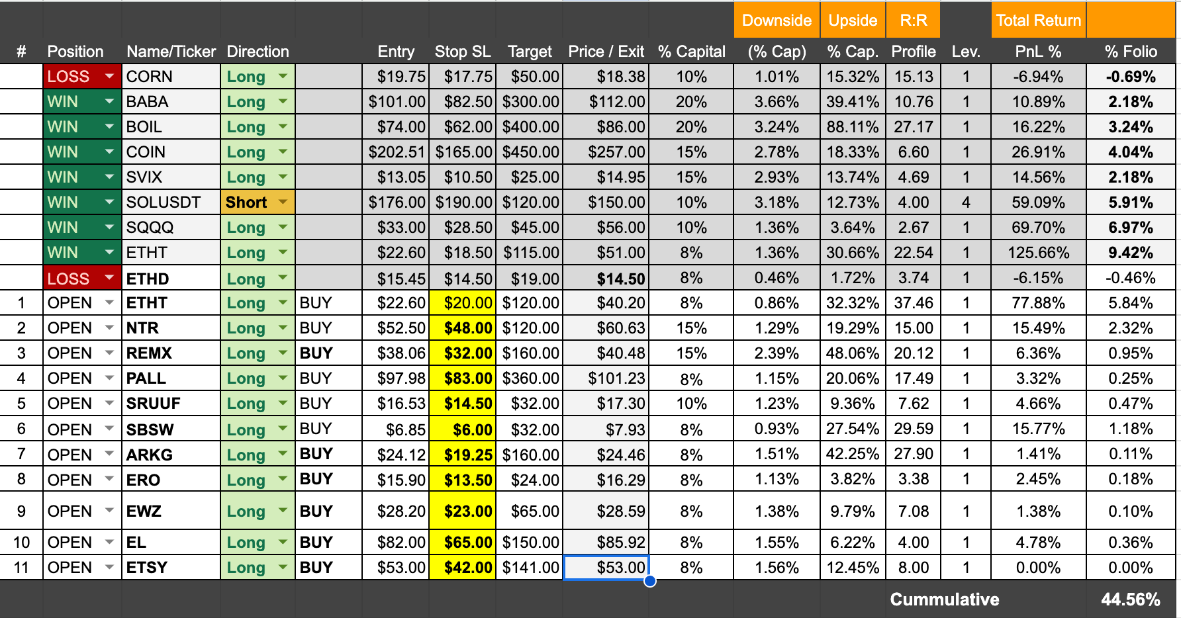Click the Profile column header
The width and height of the screenshot is (1181, 618).
click(913, 52)
